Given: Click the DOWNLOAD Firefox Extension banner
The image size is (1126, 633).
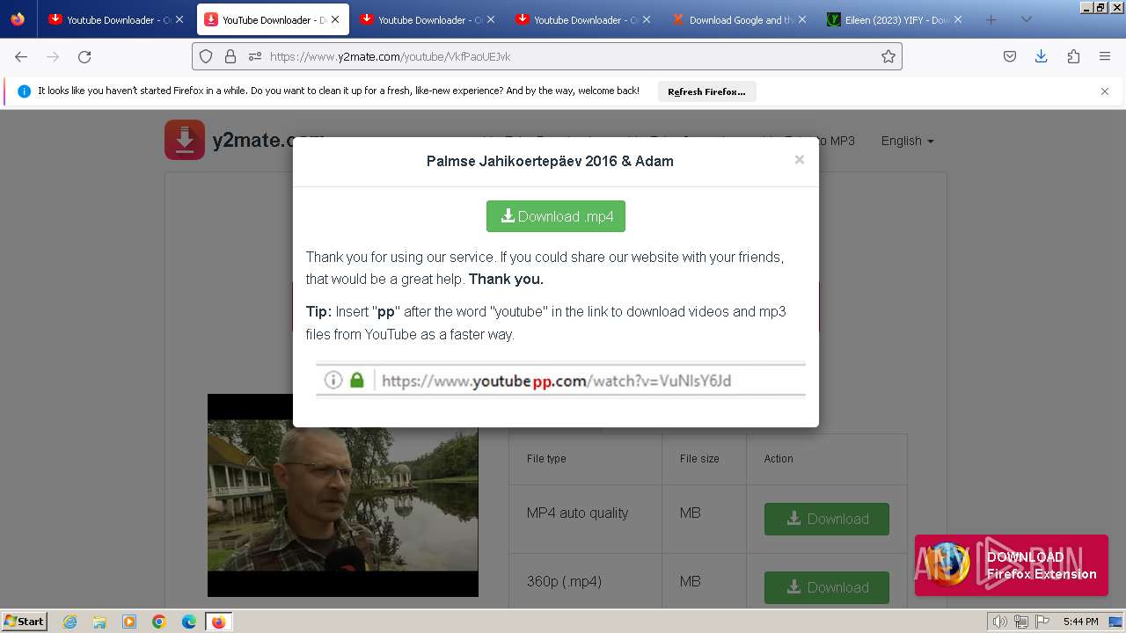Looking at the screenshot, I should [1012, 565].
